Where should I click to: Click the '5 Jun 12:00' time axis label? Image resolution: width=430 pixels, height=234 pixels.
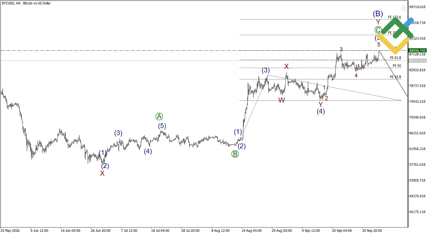click(x=40, y=231)
